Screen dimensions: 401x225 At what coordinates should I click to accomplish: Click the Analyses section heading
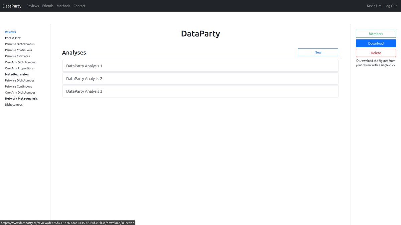click(74, 53)
